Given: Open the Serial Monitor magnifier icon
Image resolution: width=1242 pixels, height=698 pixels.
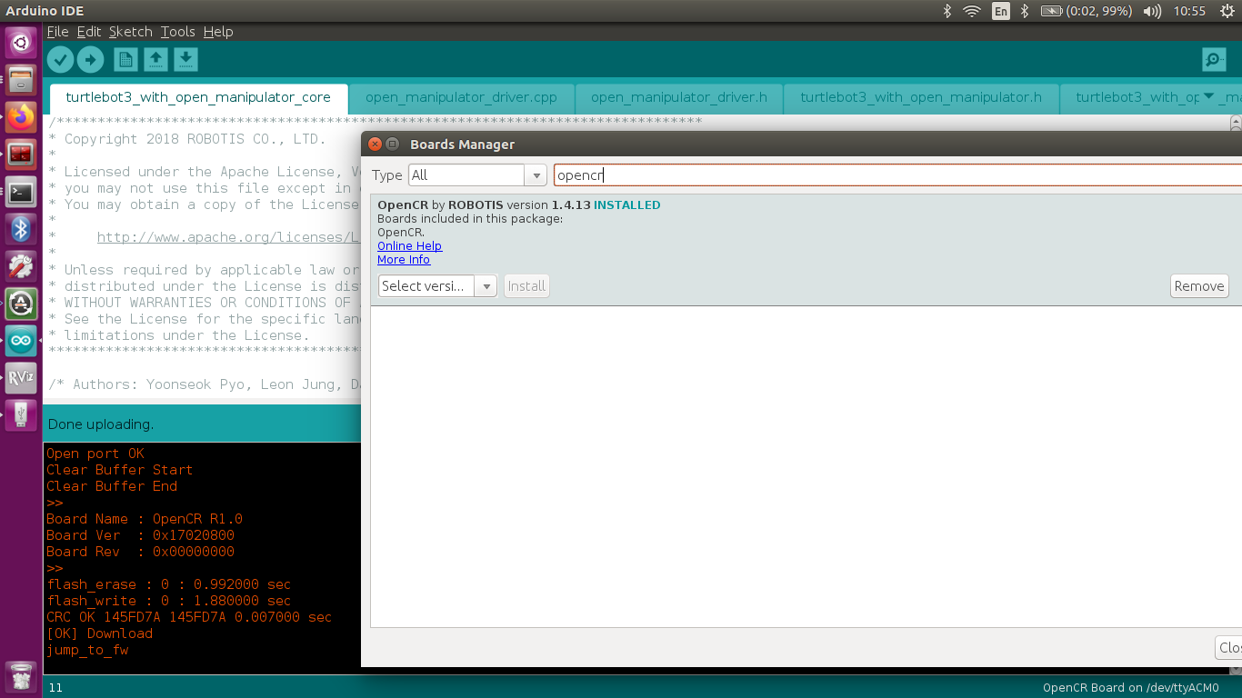Looking at the screenshot, I should click(1214, 60).
